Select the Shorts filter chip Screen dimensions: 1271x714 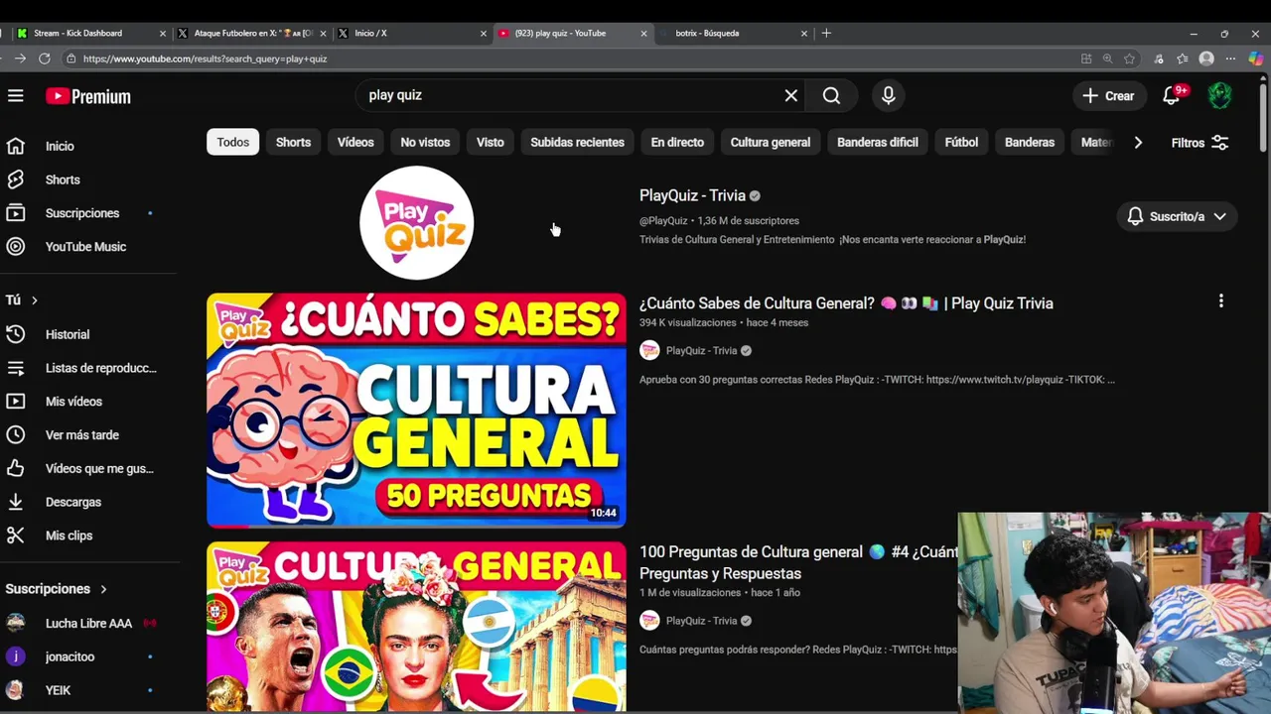pos(293,142)
